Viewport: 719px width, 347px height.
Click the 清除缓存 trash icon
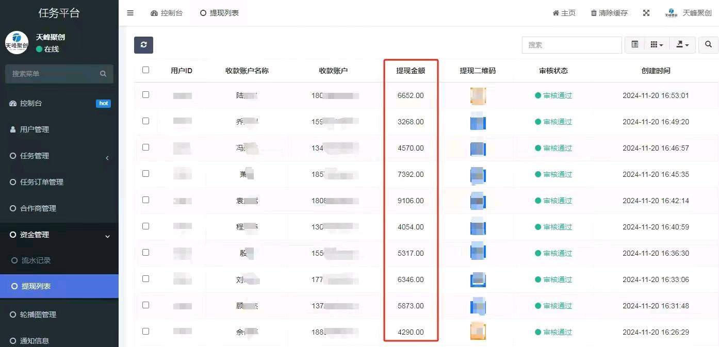click(x=594, y=13)
